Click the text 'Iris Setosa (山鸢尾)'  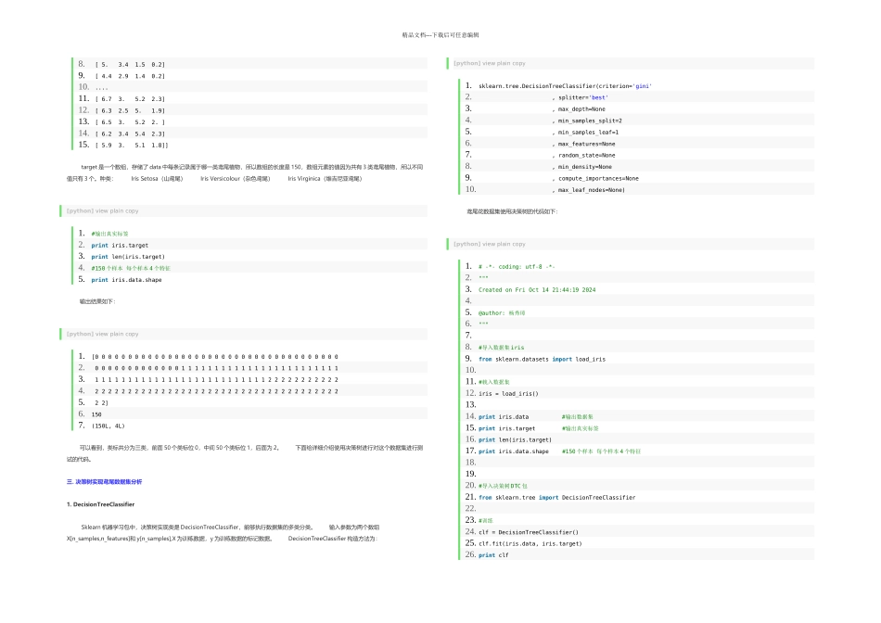click(157, 179)
